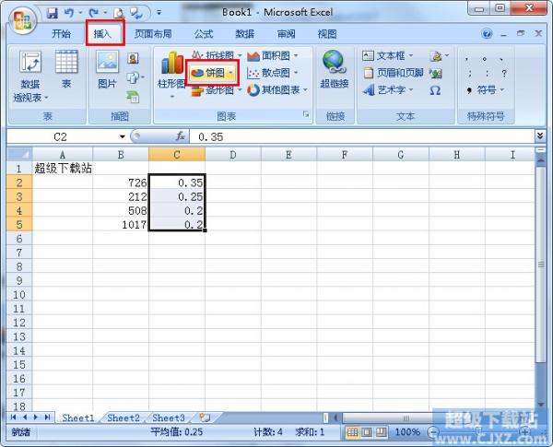Insert an area chart (面积图)
553x447 pixels.
click(x=273, y=55)
